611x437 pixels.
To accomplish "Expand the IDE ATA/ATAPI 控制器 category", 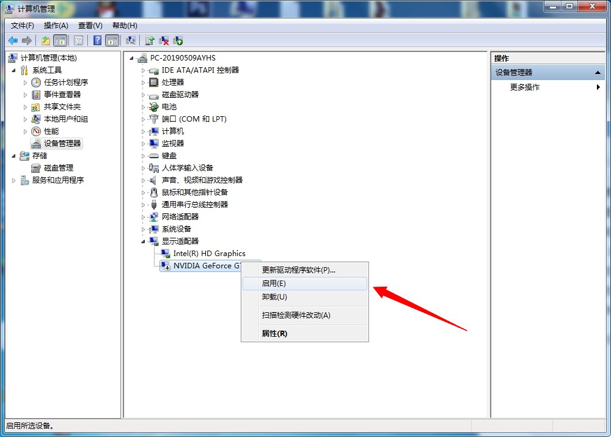I will click(x=143, y=70).
